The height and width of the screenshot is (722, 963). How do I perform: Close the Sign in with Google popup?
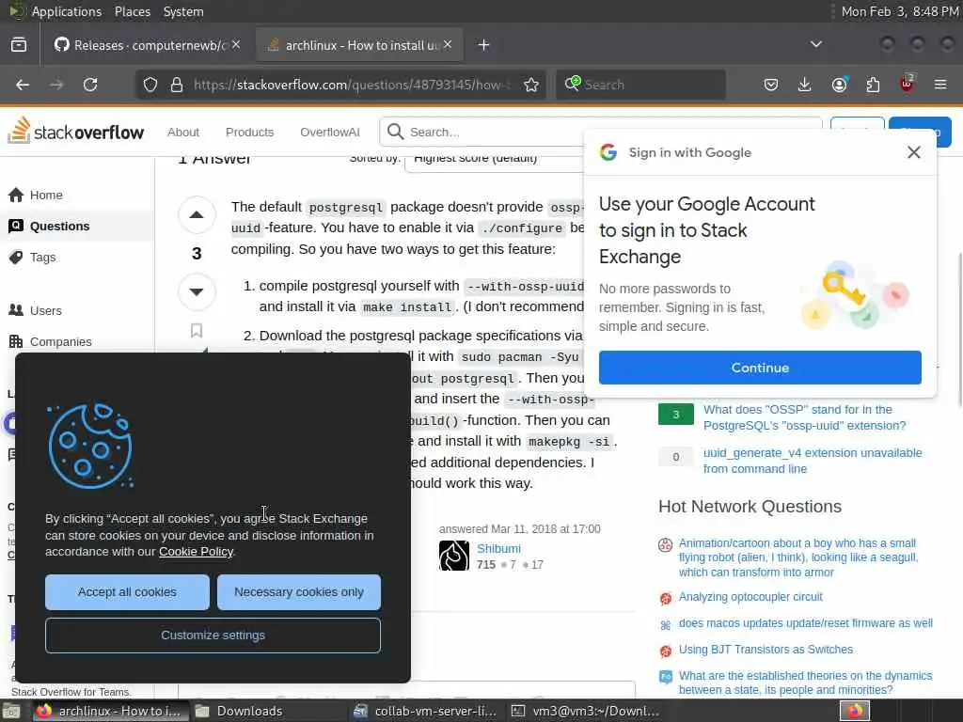[914, 152]
